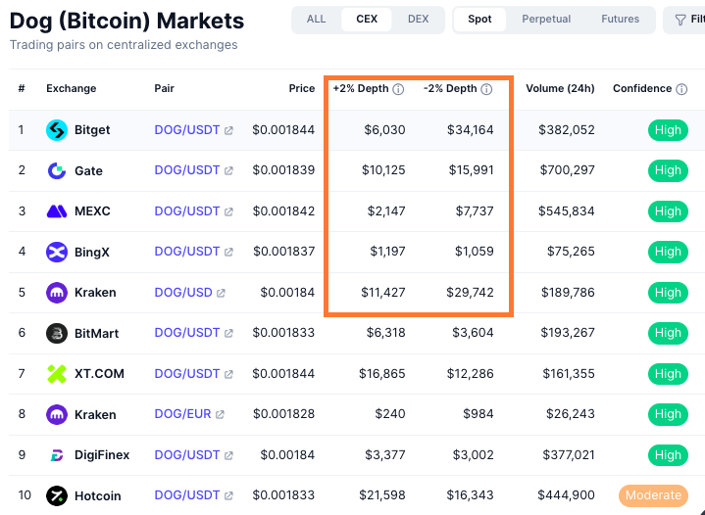The width and height of the screenshot is (705, 515).
Task: Click external link icon in Hotcoin row
Action: click(228, 495)
